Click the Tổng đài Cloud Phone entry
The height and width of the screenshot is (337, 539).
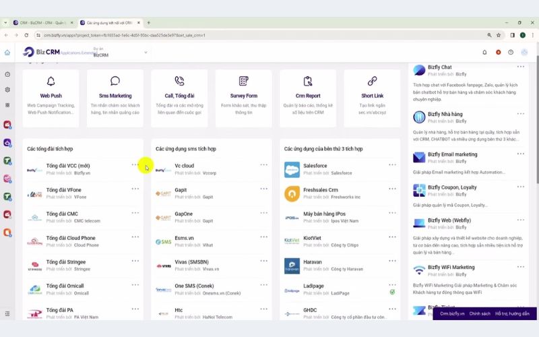tap(82, 241)
